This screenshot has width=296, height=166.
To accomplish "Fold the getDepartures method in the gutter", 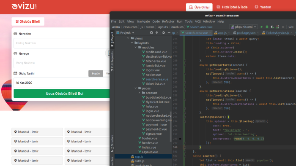I will 185,65.
